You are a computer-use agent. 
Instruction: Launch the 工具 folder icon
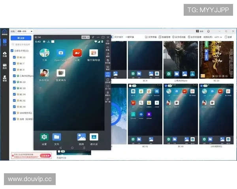(45, 53)
